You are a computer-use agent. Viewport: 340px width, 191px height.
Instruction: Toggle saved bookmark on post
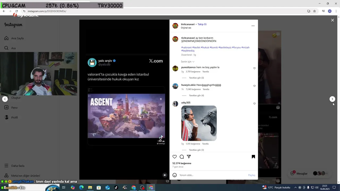click(253, 157)
